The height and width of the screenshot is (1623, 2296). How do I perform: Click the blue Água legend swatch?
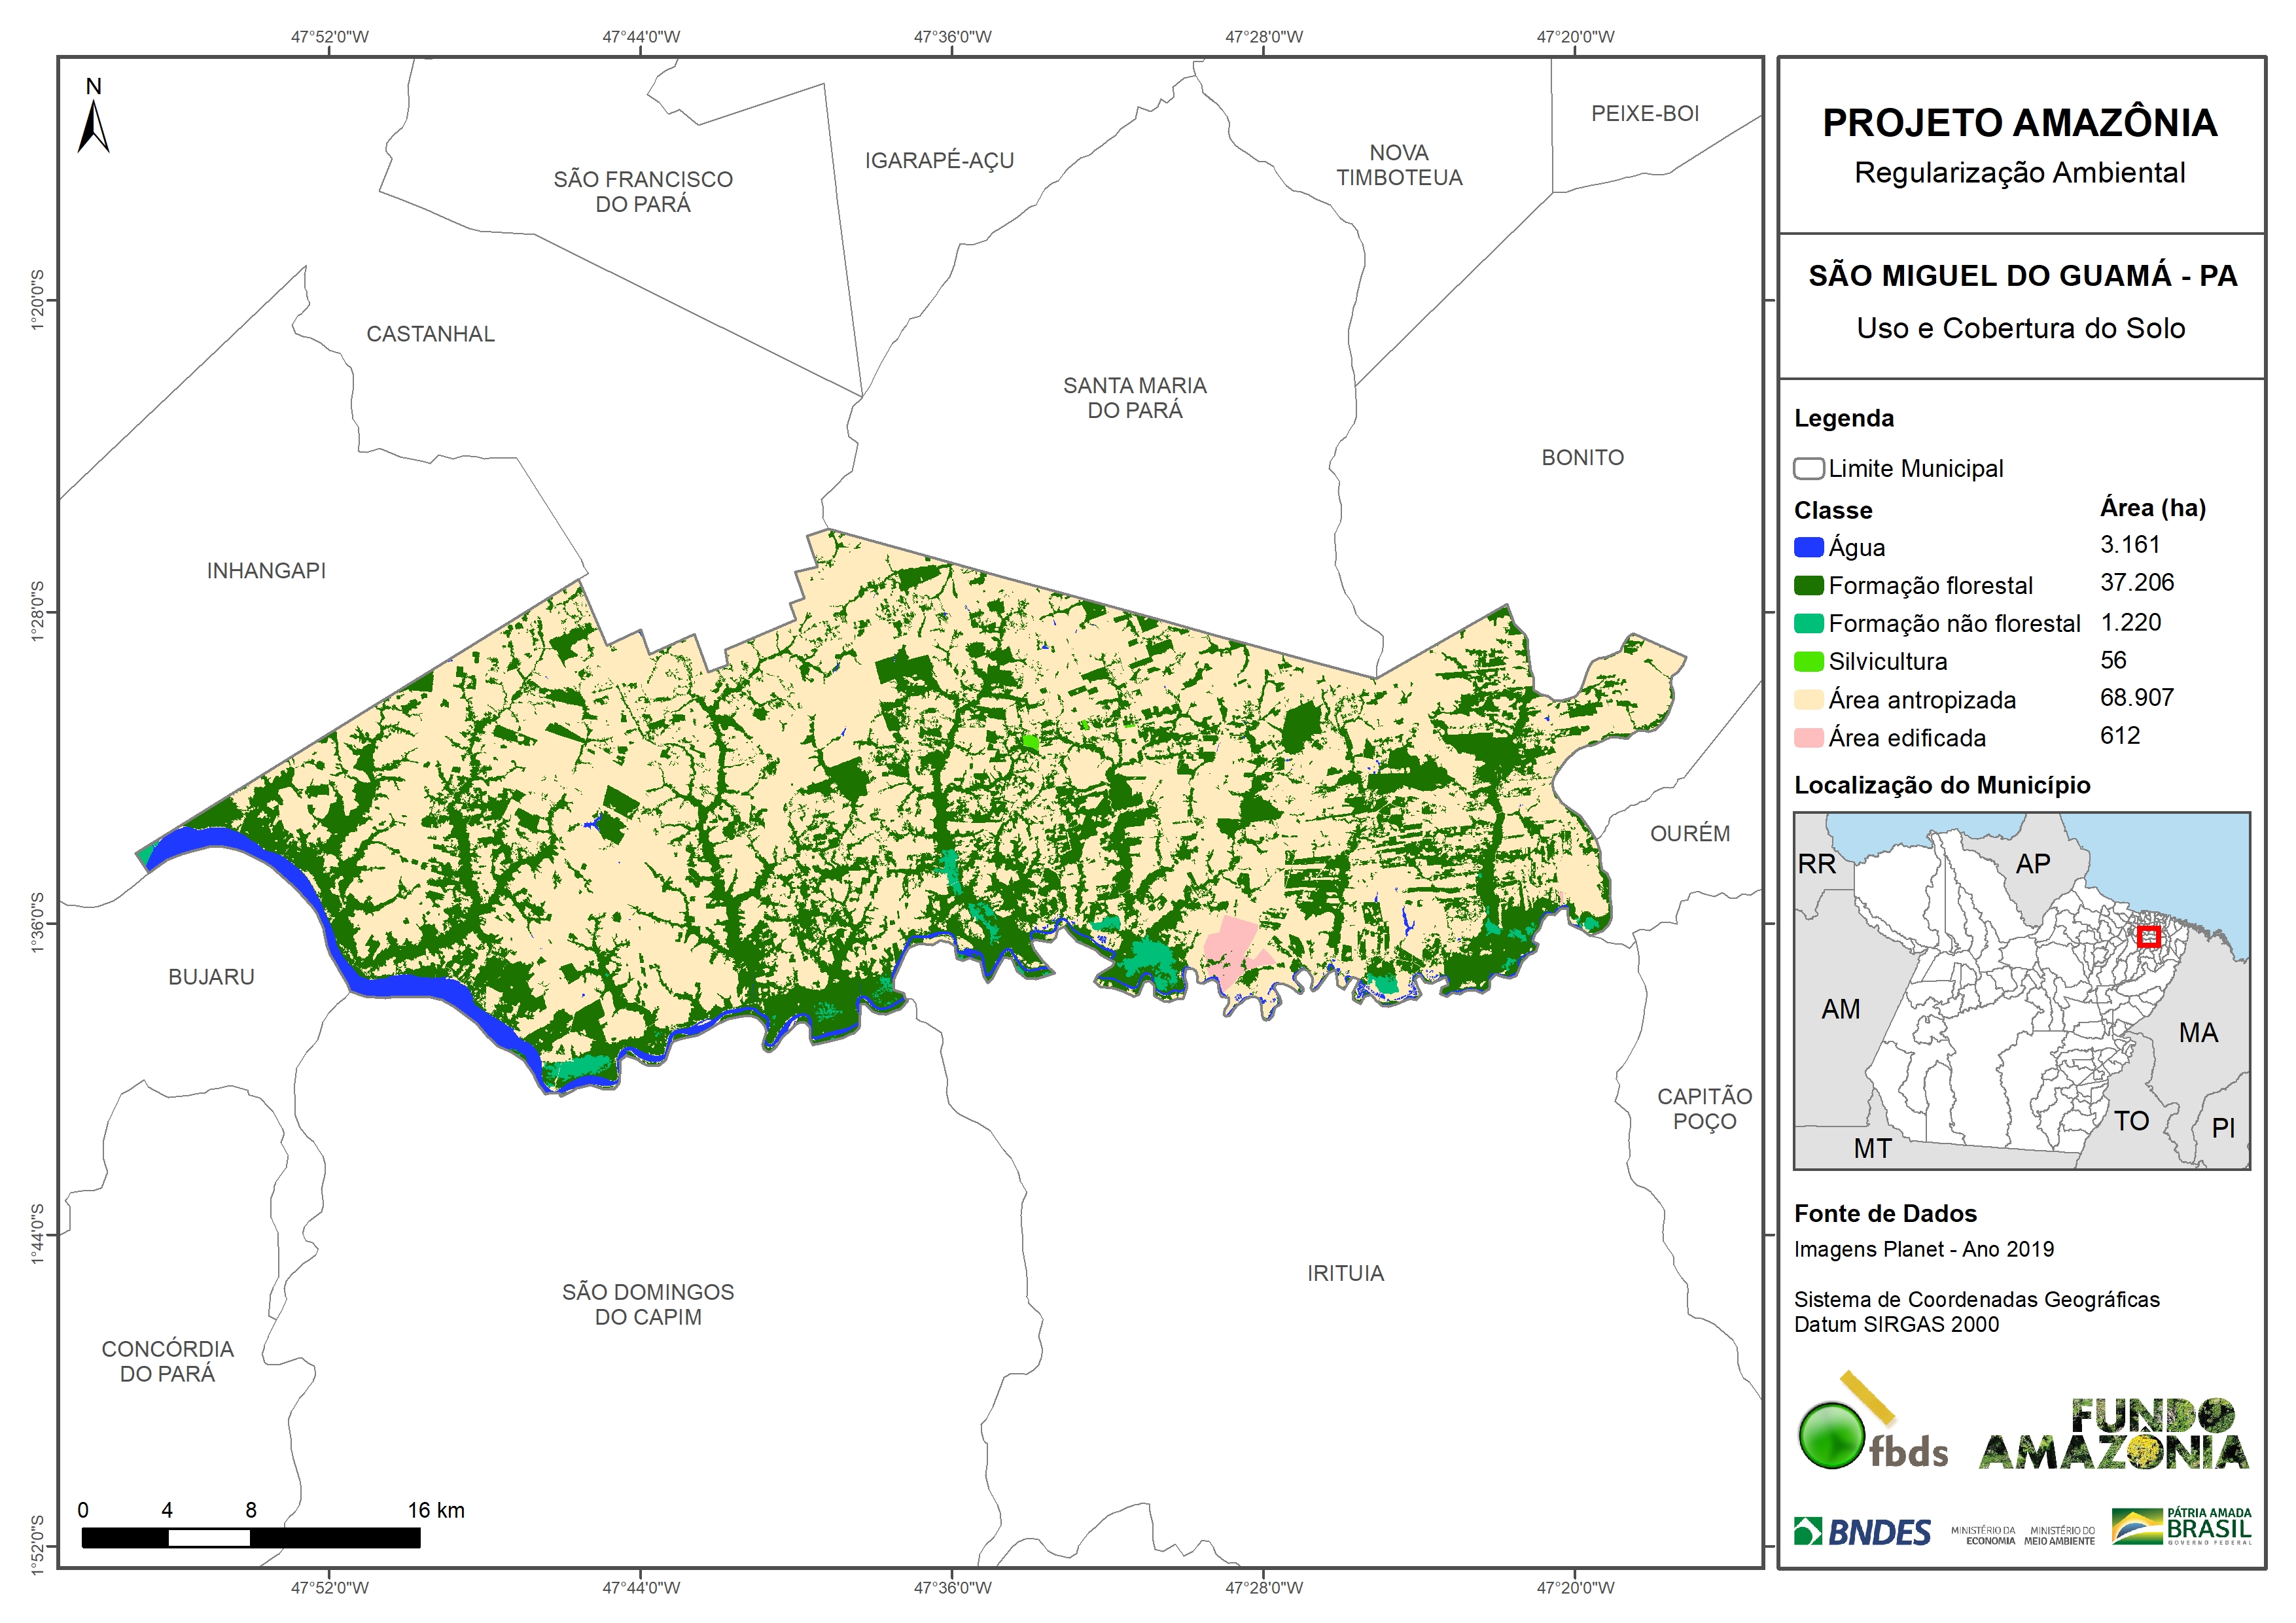(1808, 548)
